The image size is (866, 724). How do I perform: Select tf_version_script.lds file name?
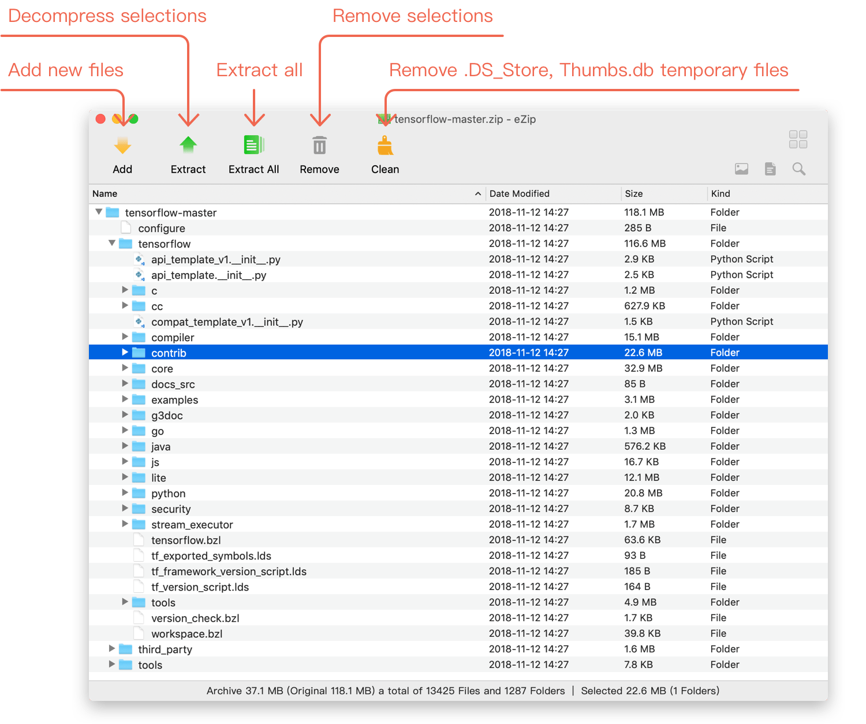pos(200,587)
